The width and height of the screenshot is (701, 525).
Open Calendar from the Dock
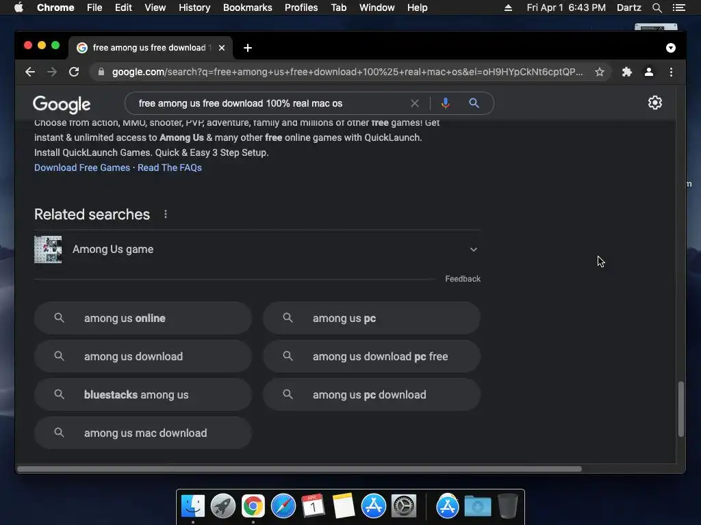[314, 507]
